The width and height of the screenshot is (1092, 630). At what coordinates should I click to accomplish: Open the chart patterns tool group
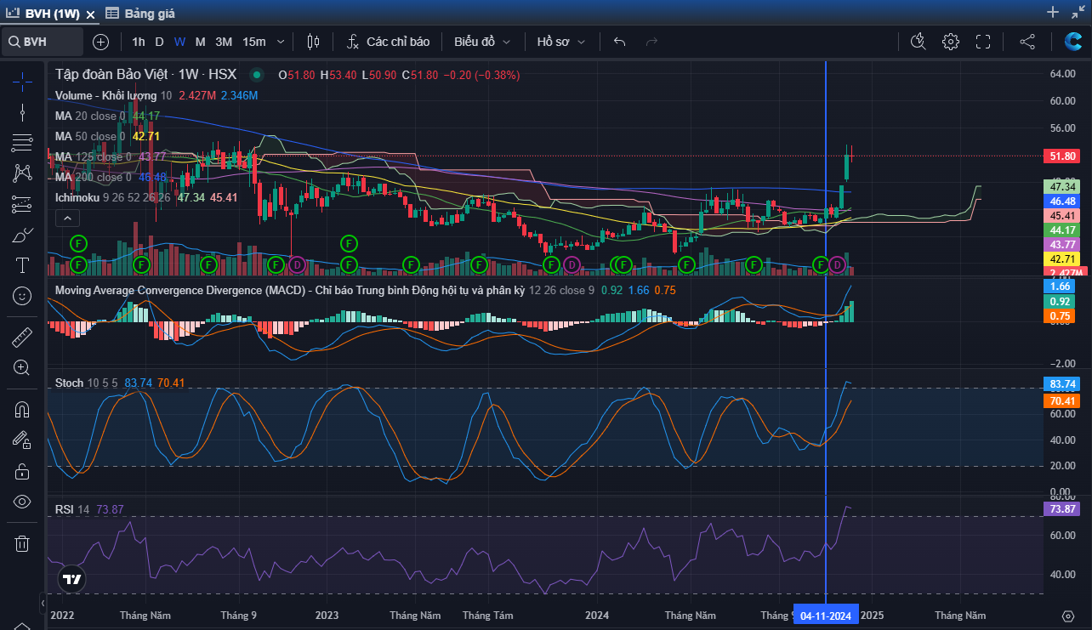pyautogui.click(x=22, y=173)
